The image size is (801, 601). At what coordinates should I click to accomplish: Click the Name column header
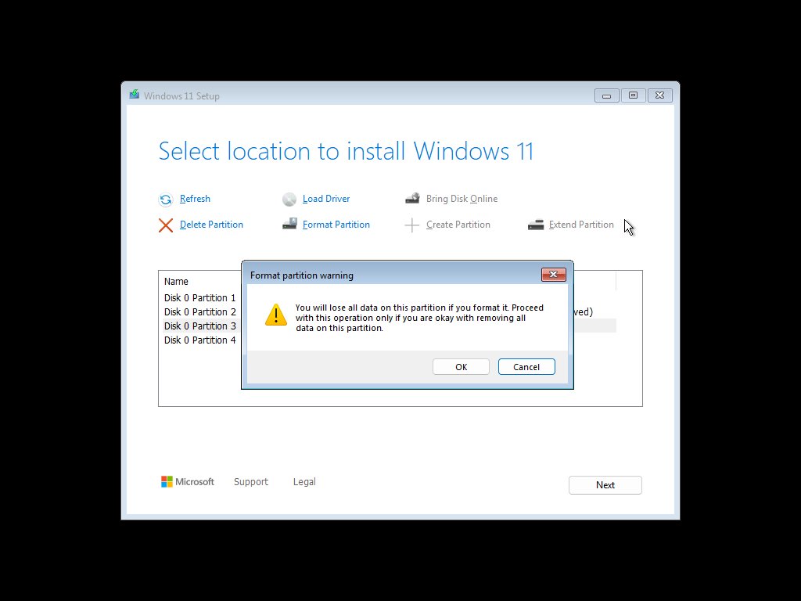point(176,282)
